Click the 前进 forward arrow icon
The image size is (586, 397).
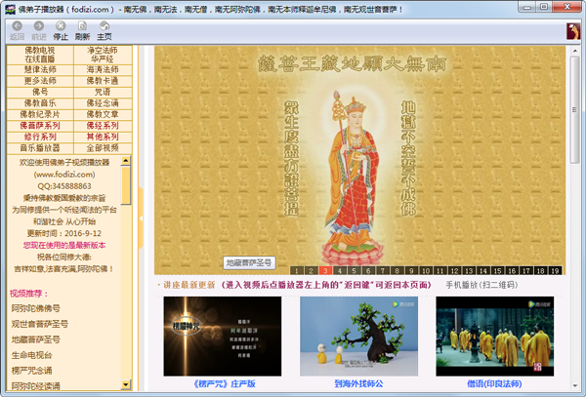pos(38,25)
